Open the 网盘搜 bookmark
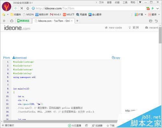 81,15
